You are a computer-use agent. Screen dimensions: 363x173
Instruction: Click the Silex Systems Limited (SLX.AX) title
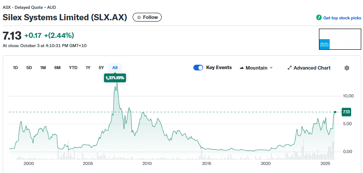pyautogui.click(x=65, y=17)
